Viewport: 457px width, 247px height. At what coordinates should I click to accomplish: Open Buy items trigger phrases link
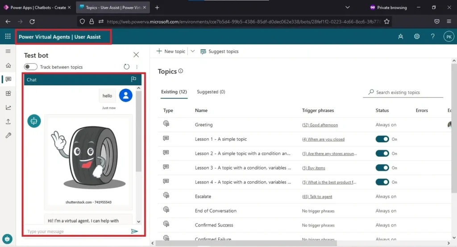coord(313,168)
